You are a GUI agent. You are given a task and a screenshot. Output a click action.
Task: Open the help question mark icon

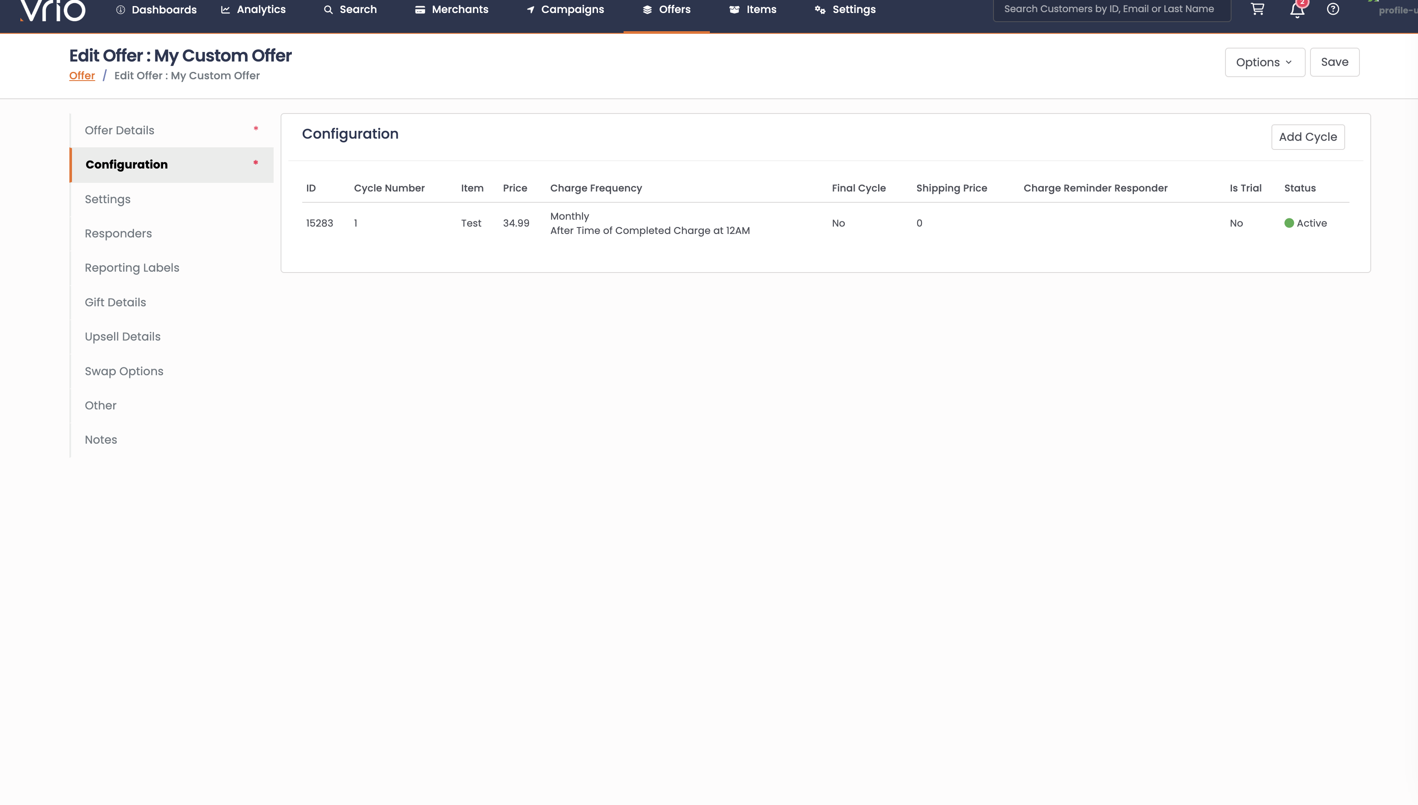point(1333,10)
